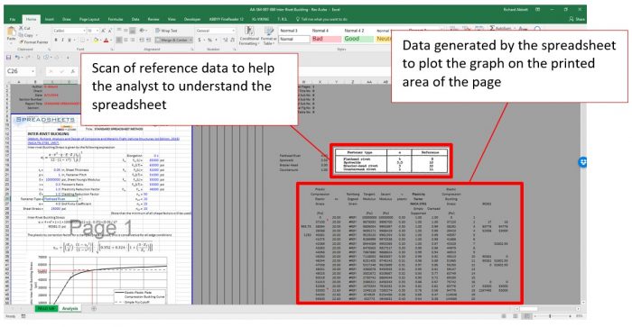
Task: Click the Cut scissors icon
Action: [22, 28]
